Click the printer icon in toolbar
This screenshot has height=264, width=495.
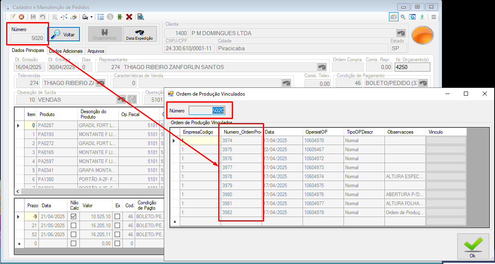[x=85, y=17]
